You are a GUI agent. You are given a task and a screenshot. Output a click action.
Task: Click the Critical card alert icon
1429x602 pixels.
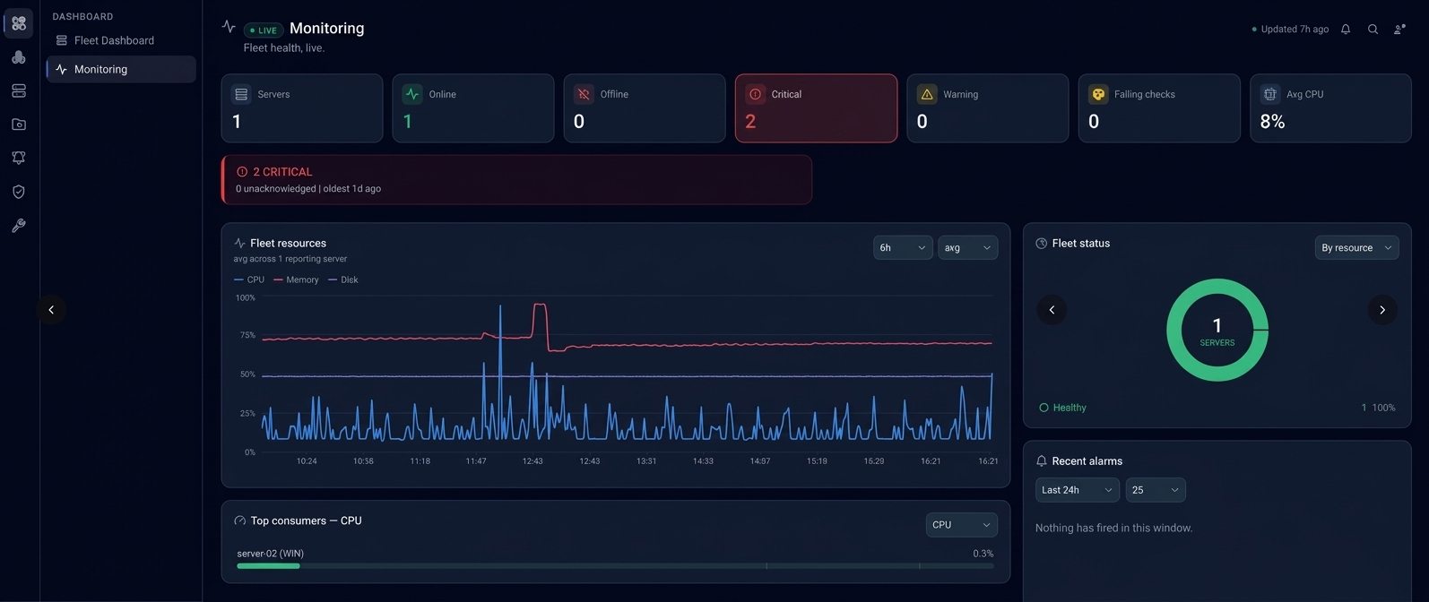(x=755, y=94)
